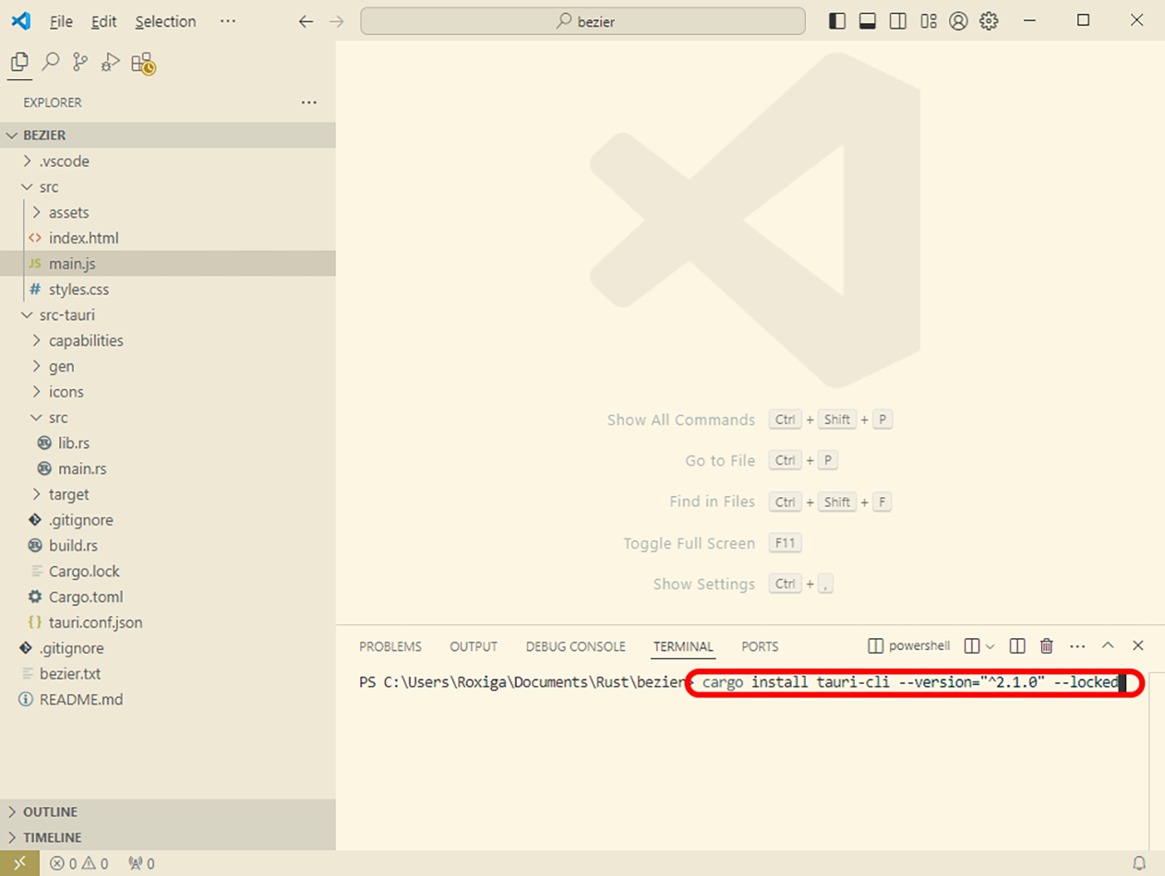Open lib.rs file
1165x876 pixels.
168,443
